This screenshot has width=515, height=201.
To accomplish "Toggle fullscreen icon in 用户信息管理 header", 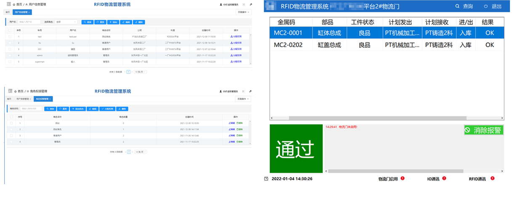I will (244, 4).
